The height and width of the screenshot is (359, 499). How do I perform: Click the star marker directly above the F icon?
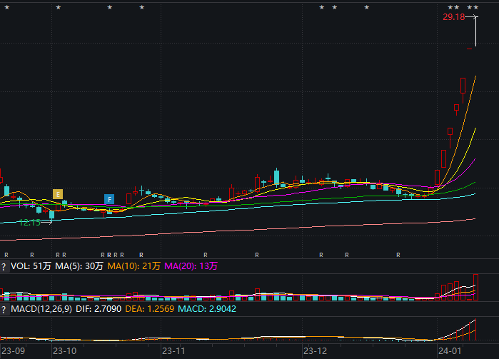pos(109,7)
